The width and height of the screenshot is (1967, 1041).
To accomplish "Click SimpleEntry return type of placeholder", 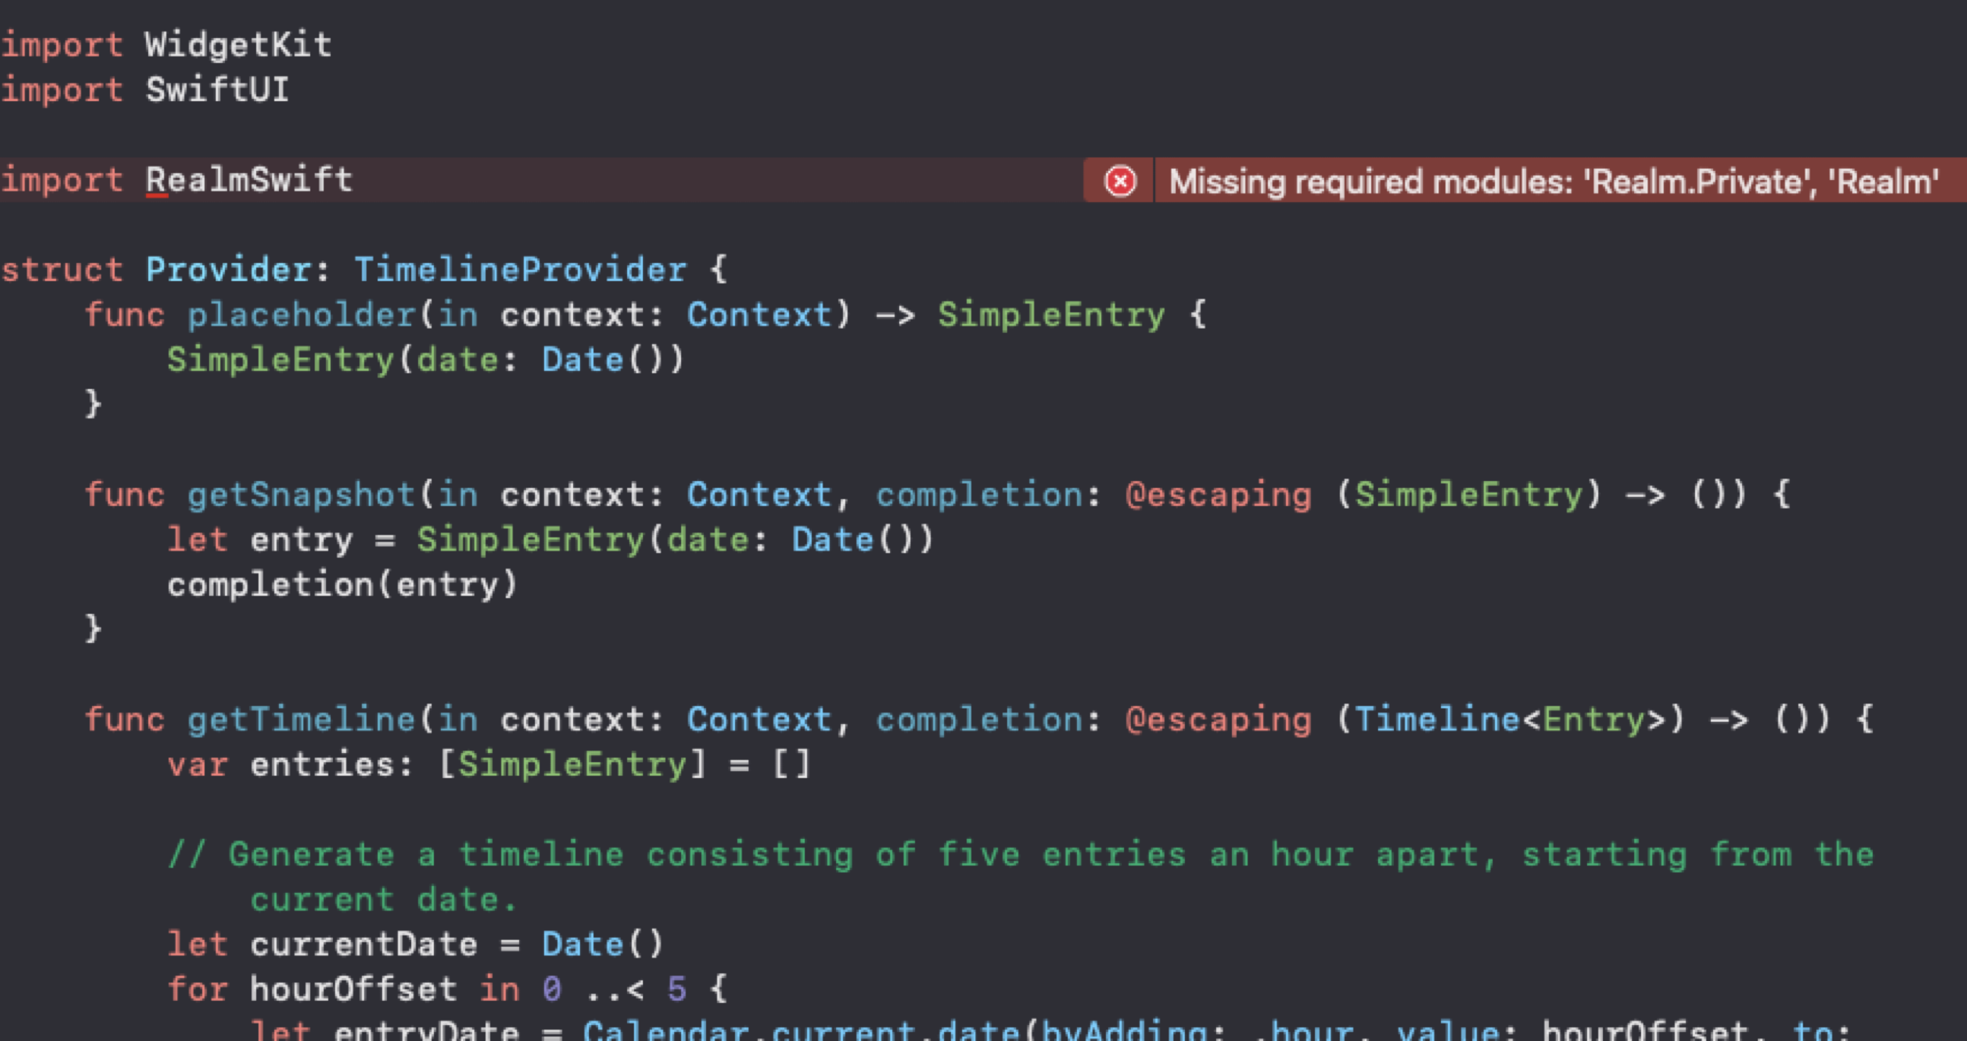I will [1050, 315].
